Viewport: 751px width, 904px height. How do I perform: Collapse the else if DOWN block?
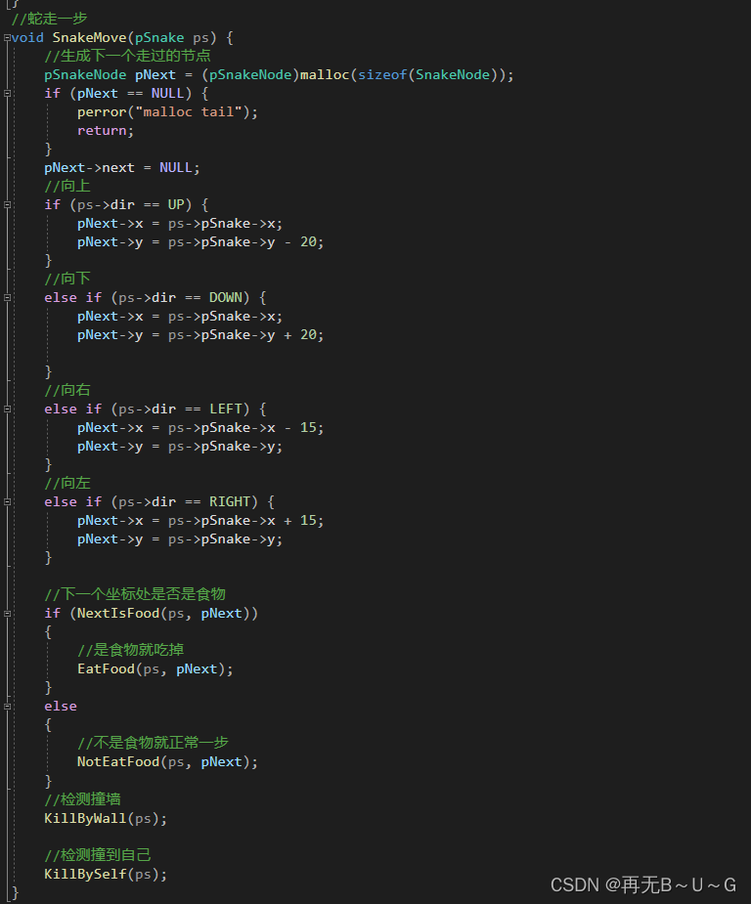(7, 297)
